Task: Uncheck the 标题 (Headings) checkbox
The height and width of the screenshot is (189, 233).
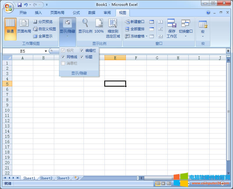Action: point(82,57)
